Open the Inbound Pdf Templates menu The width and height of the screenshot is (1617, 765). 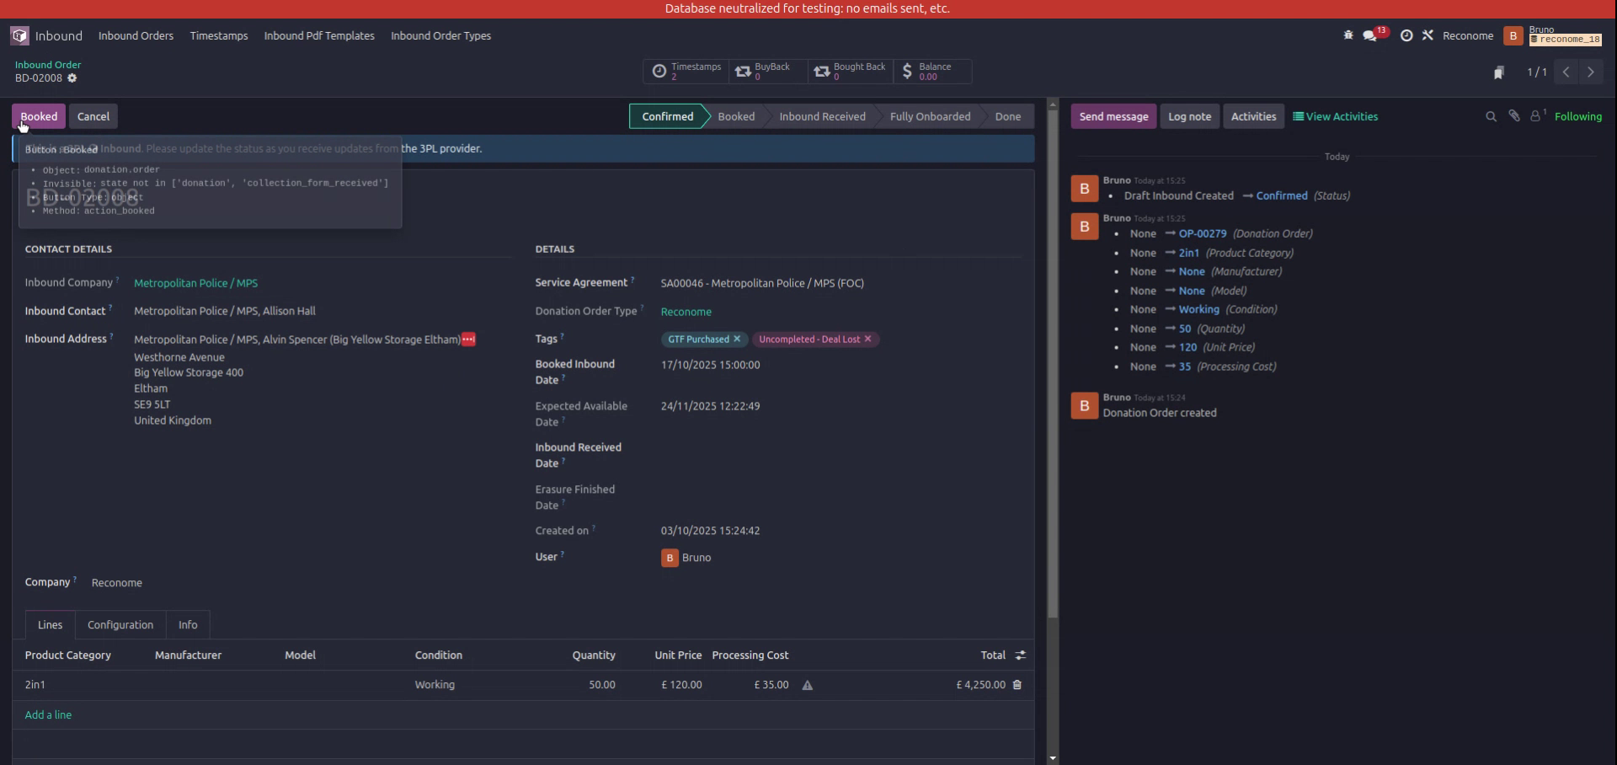pos(318,35)
